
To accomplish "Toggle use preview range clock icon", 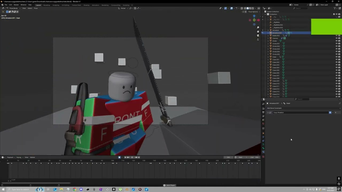I will [235, 157].
